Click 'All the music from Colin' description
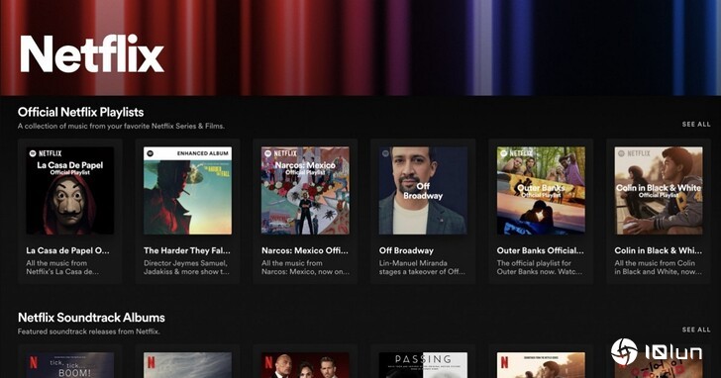The width and height of the screenshot is (721, 378). [658, 267]
